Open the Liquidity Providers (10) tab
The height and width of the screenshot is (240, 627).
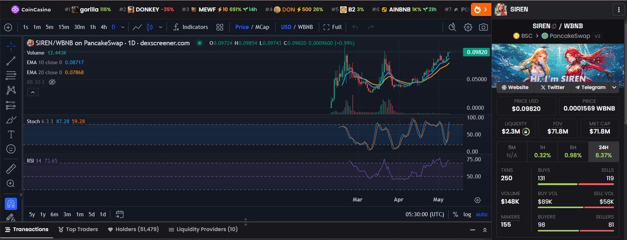pos(203,229)
